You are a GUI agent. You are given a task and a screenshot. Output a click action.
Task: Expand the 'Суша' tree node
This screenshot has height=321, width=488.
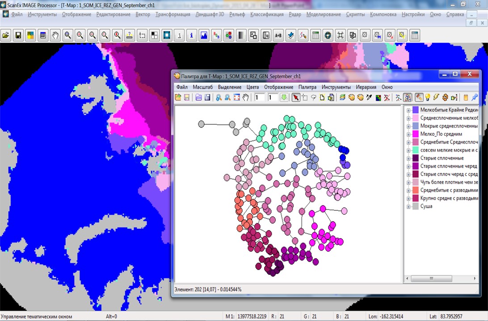point(408,207)
